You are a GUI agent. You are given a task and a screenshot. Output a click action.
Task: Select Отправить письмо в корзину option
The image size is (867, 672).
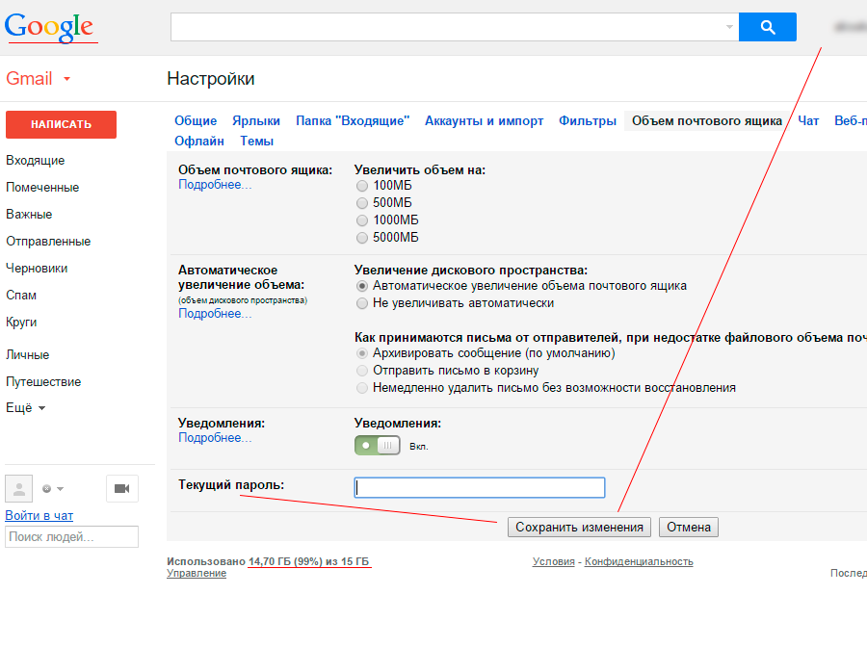362,371
